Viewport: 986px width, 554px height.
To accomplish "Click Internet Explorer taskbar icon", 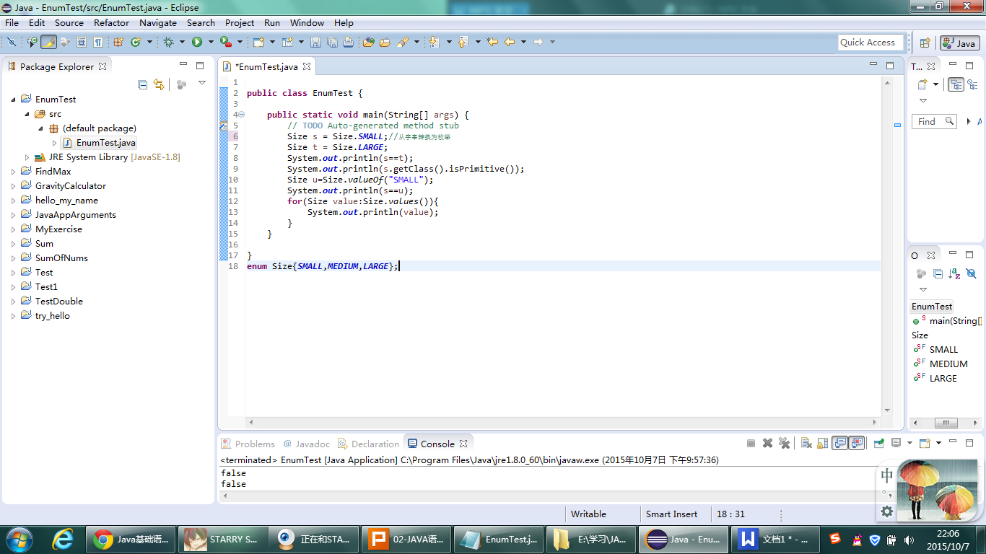I will pos(63,539).
